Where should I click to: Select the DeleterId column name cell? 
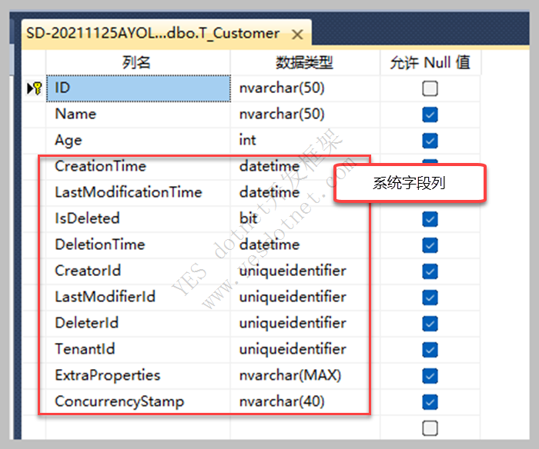point(138,323)
